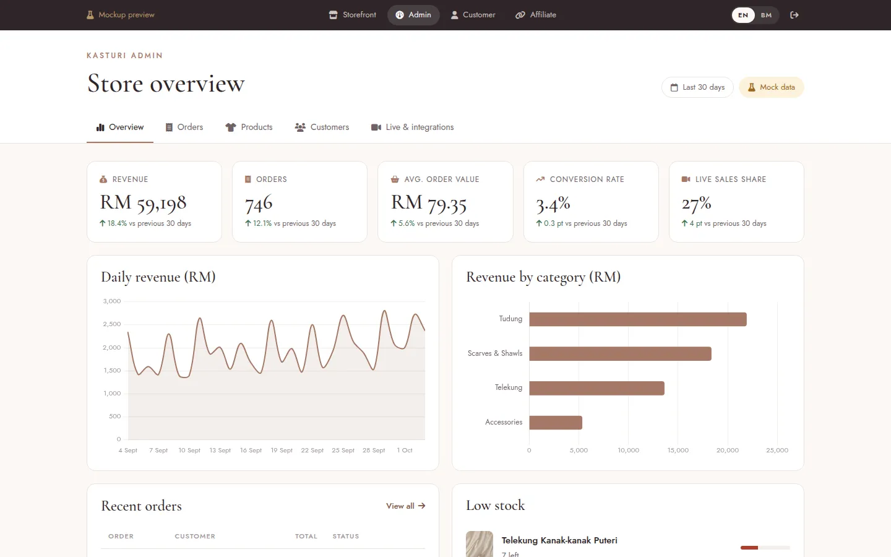This screenshot has width=891, height=557.
Task: Click the basket icon on Avg. Order Value card
Action: [395, 179]
